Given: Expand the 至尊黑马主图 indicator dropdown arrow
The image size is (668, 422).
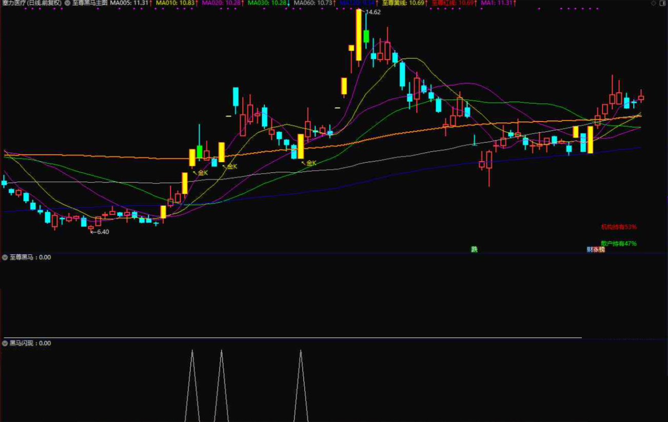Looking at the screenshot, I should click(67, 3).
